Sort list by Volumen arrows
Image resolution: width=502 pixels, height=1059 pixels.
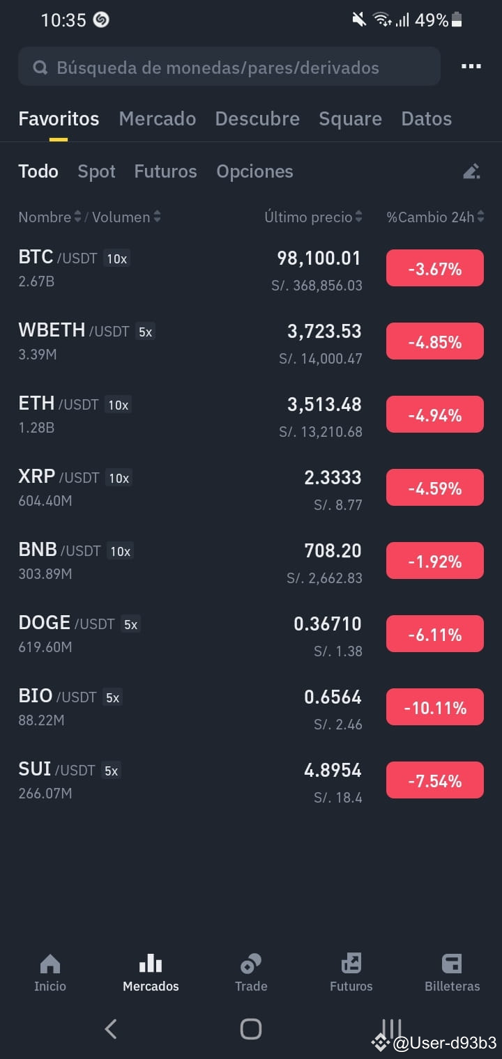click(x=157, y=217)
